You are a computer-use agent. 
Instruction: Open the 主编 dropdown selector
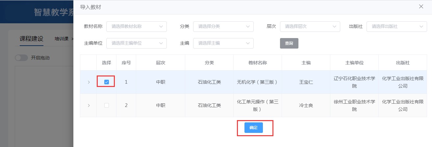click(223, 43)
